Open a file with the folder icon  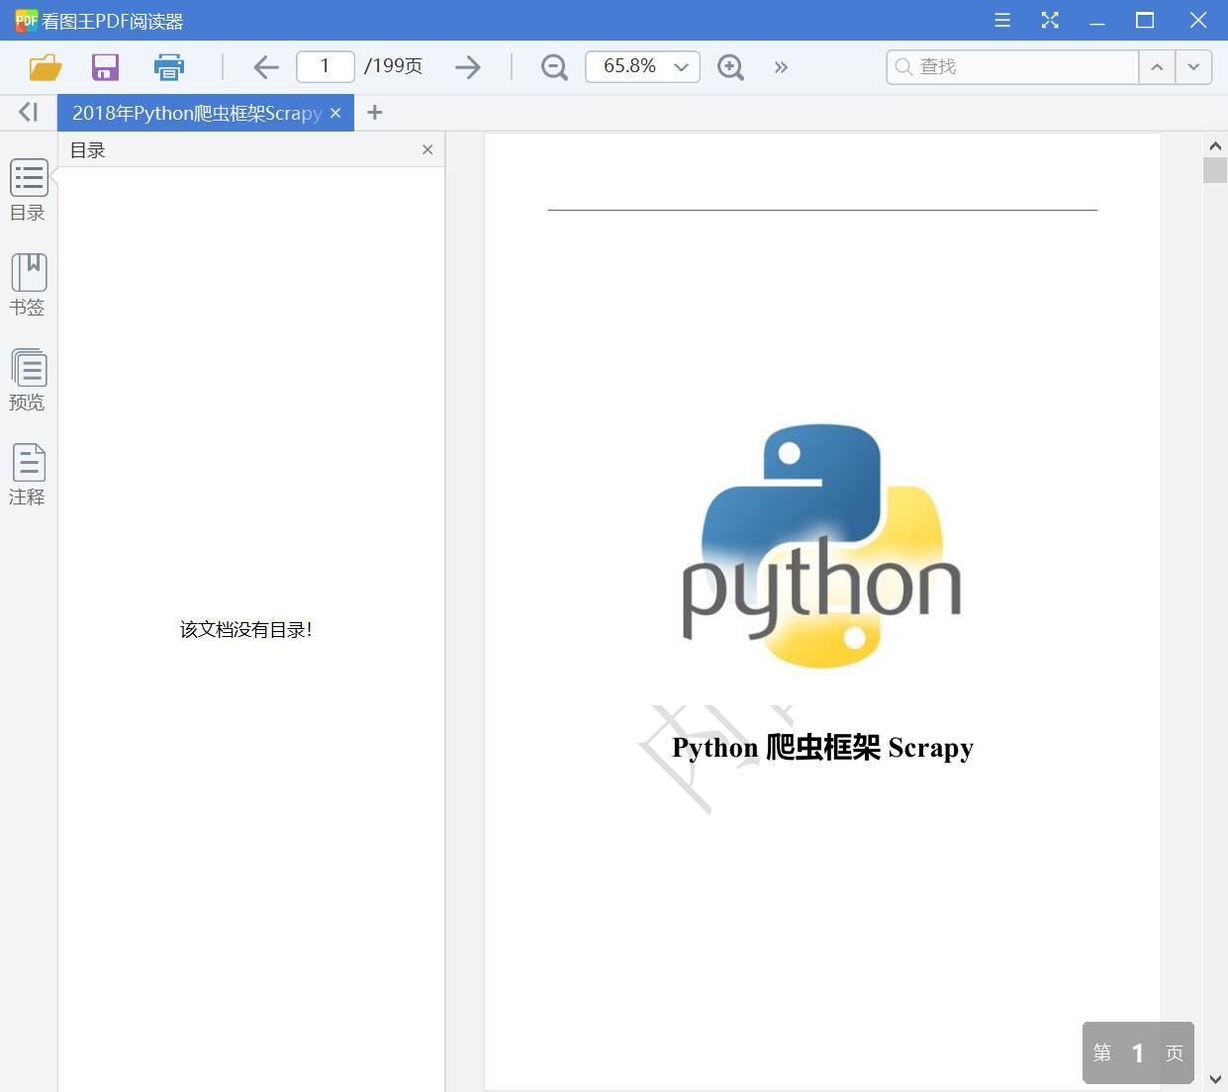click(46, 67)
